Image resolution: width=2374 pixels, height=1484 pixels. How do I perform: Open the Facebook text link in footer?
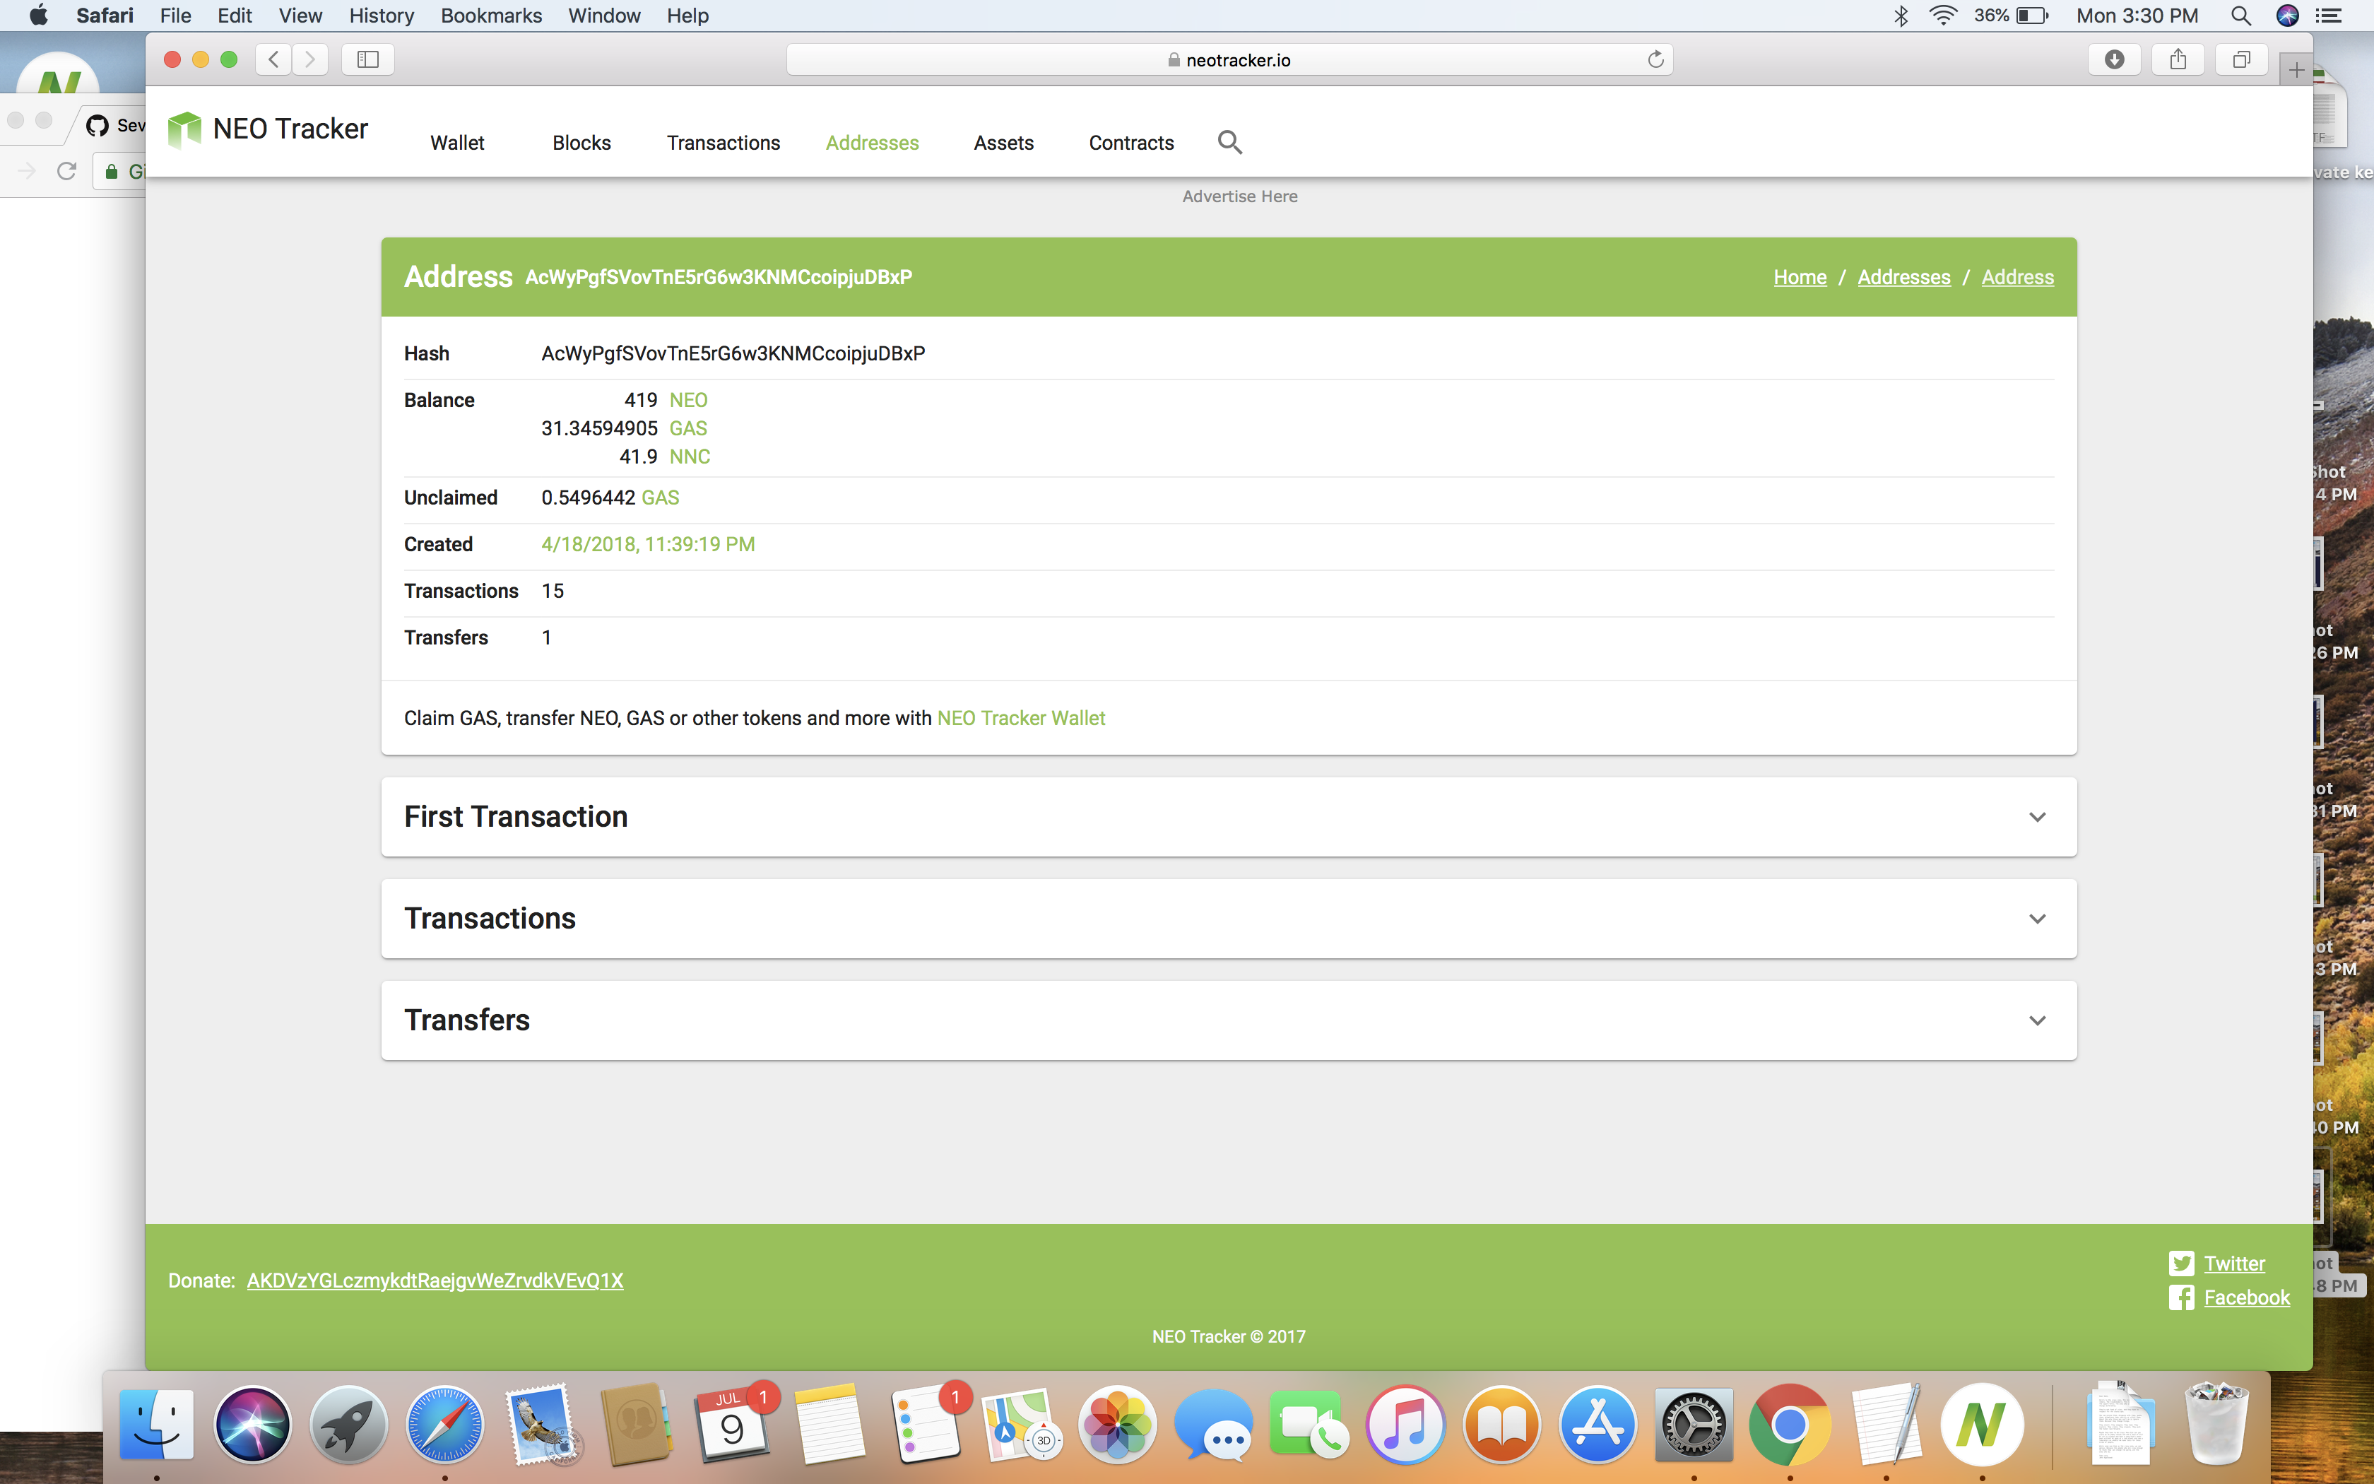pyautogui.click(x=2247, y=1297)
